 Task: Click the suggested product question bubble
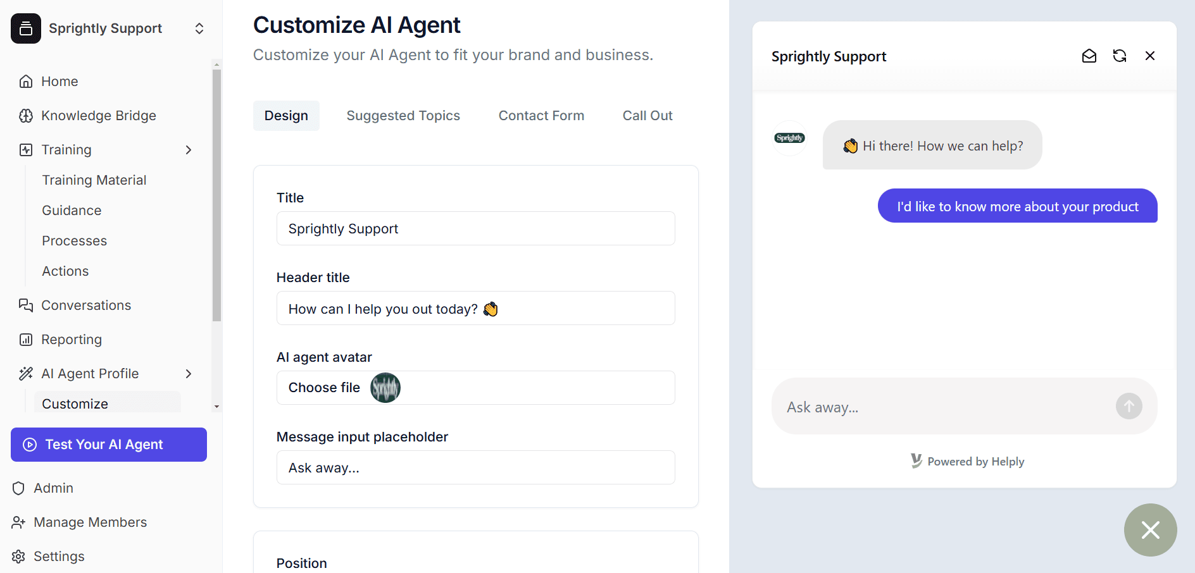[x=1017, y=206]
